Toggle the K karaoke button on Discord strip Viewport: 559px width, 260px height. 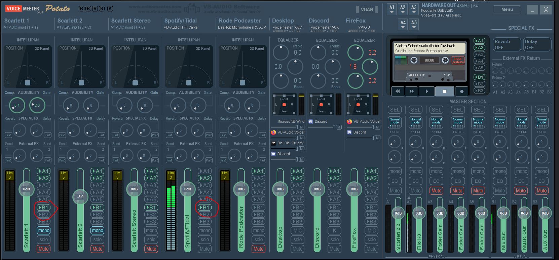pos(335,230)
